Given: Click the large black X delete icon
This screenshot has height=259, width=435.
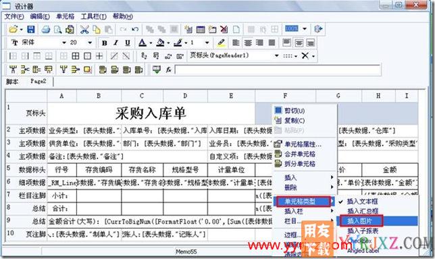Looking at the screenshot, I should click(305, 56).
